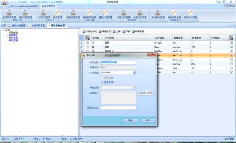Click 数据长度 column header

pyautogui.click(x=200, y=38)
